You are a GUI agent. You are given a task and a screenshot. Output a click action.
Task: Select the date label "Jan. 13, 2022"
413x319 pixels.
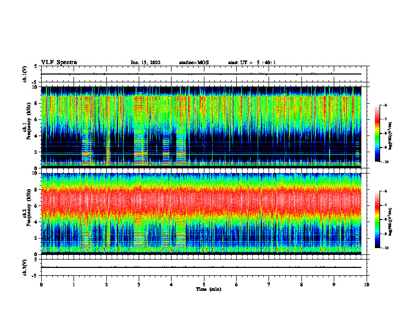[145, 63]
